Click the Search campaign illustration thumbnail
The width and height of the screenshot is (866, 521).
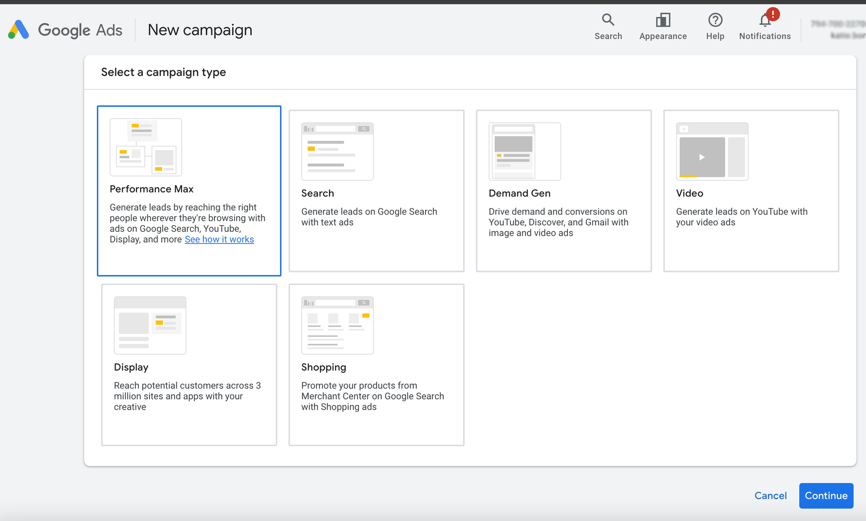point(337,152)
